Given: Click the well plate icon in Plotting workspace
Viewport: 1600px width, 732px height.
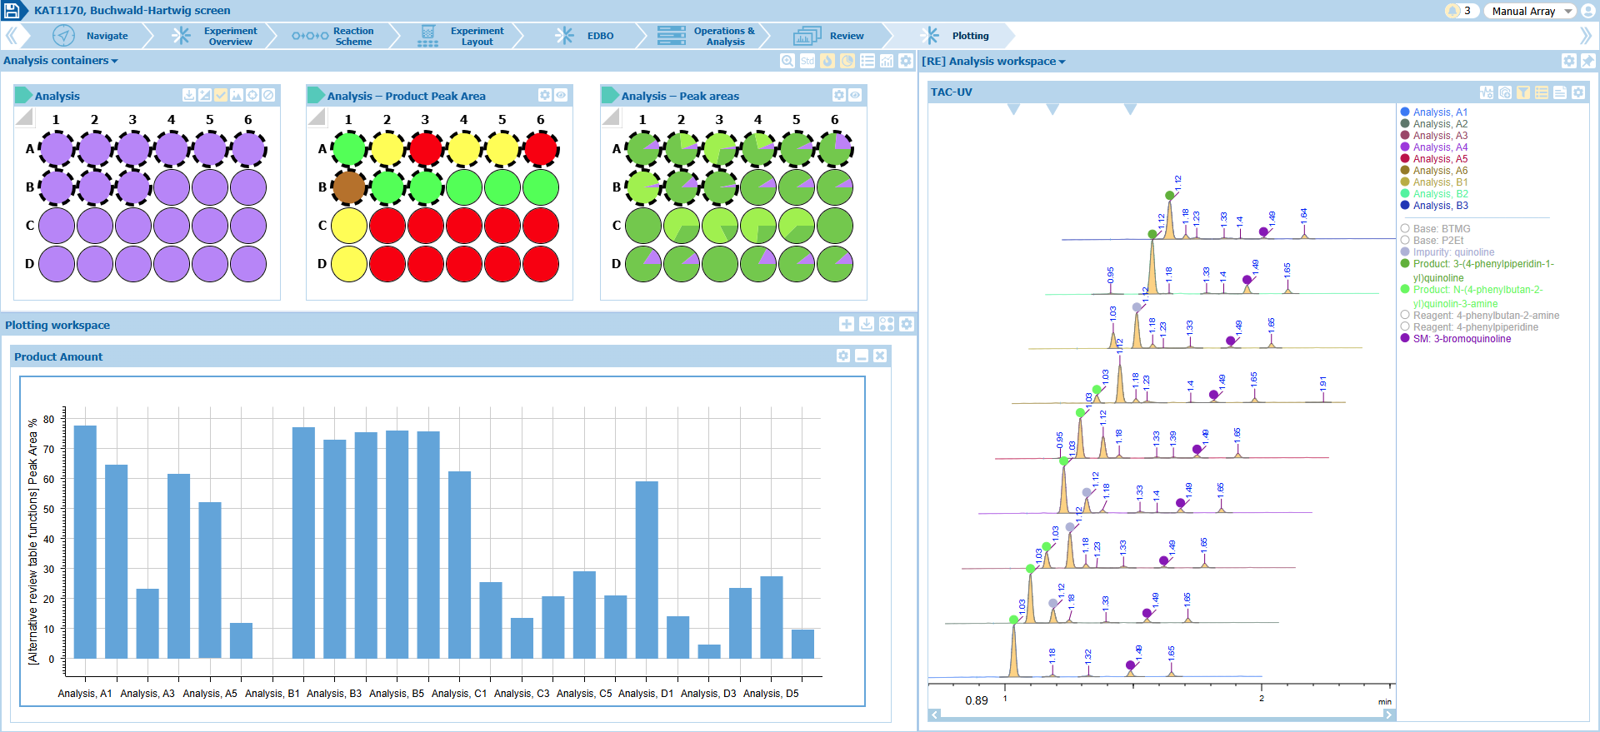Looking at the screenshot, I should pyautogui.click(x=887, y=324).
